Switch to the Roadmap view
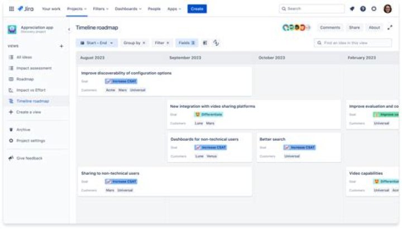Image resolution: width=402 pixels, height=229 pixels. (25, 79)
